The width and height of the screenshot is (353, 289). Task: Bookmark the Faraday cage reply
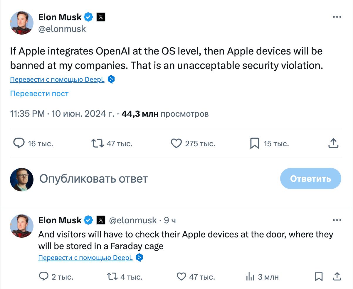pos(319,276)
